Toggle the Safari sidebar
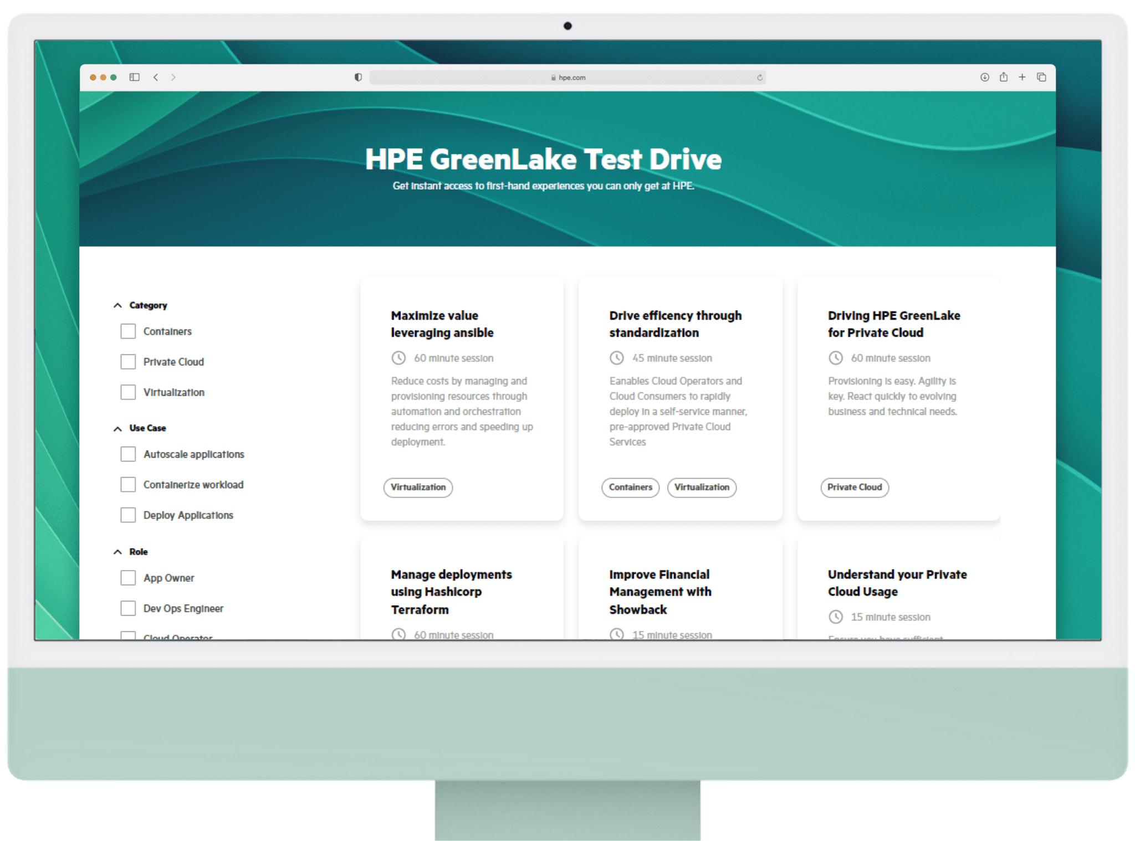This screenshot has width=1135, height=841. point(135,78)
